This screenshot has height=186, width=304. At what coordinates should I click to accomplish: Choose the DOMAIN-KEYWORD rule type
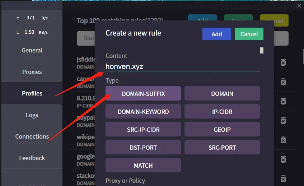coord(143,112)
